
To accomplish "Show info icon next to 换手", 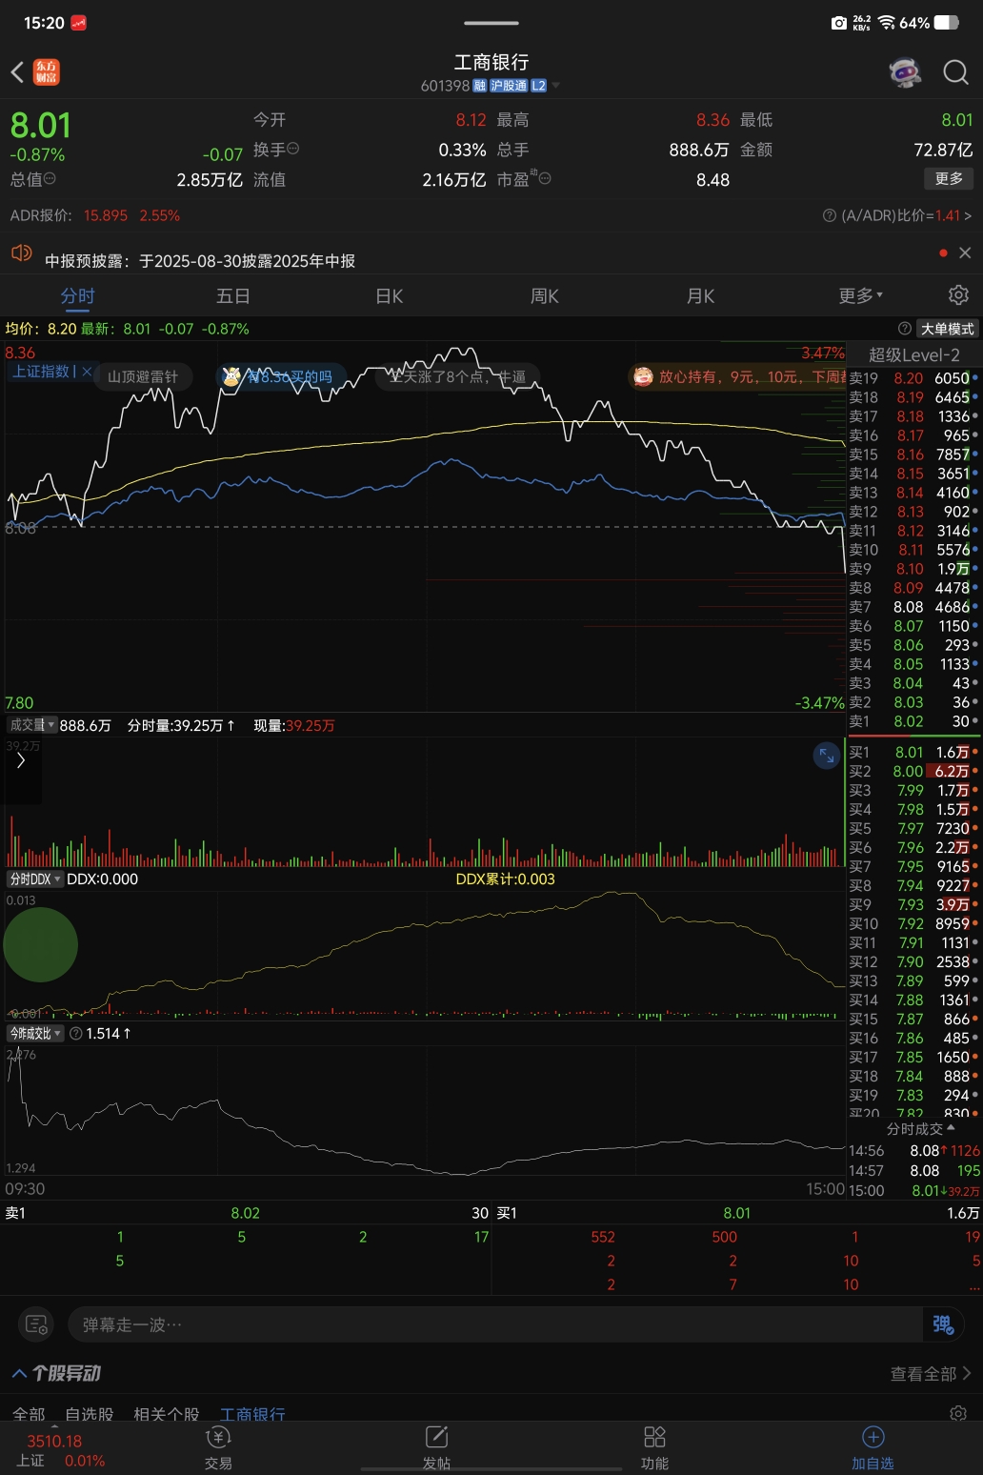I will coord(293,149).
